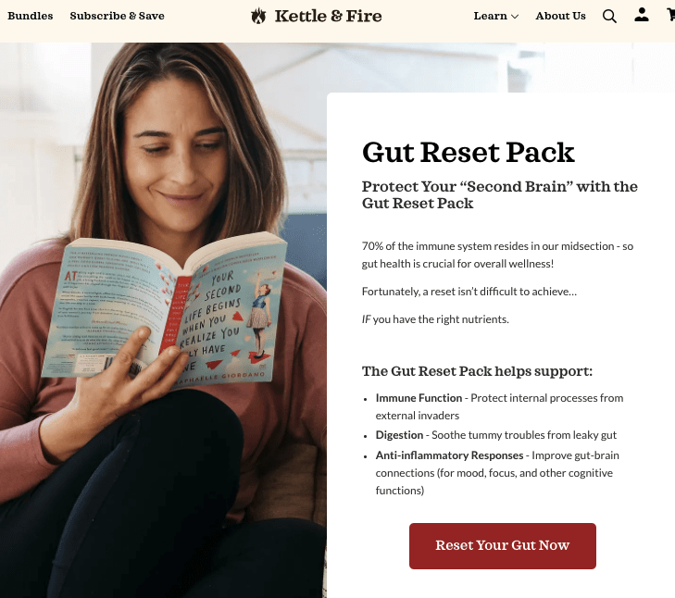The width and height of the screenshot is (675, 598).
Task: Click the Reset Your Gut Now button
Action: click(x=503, y=546)
